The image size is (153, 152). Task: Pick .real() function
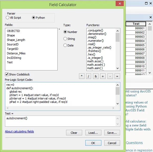pyautogui.click(x=91, y=44)
